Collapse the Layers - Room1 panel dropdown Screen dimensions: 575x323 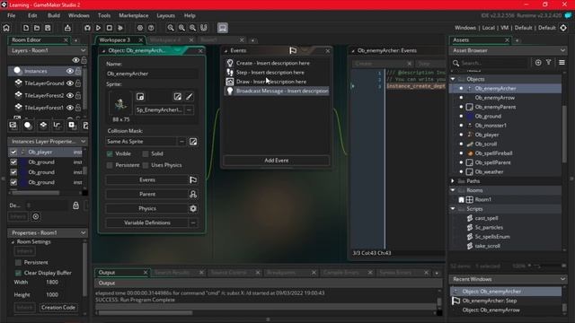pyautogui.click(x=84, y=50)
